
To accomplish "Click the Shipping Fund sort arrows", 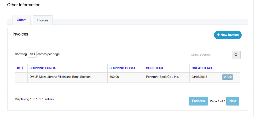I will [55, 68].
